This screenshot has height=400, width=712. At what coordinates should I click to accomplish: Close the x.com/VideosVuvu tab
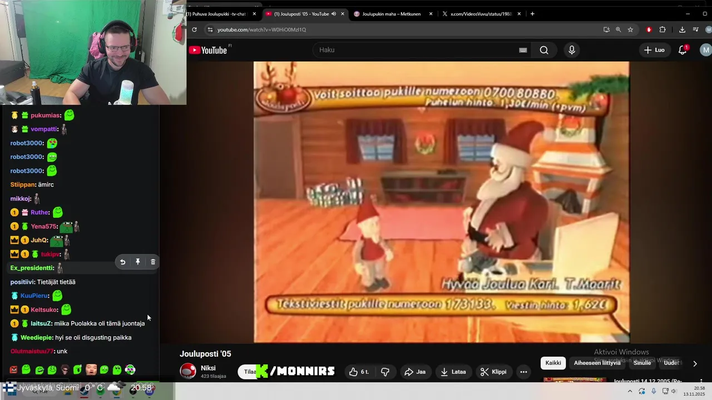(x=519, y=14)
